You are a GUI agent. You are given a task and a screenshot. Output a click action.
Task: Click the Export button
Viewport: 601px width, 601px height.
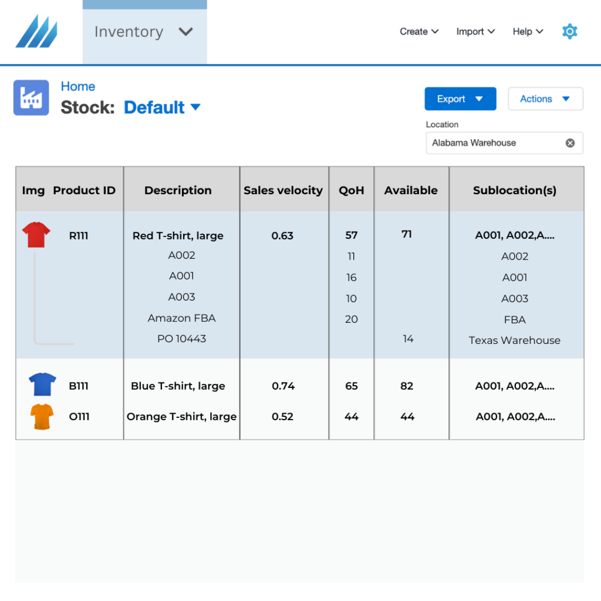point(452,99)
